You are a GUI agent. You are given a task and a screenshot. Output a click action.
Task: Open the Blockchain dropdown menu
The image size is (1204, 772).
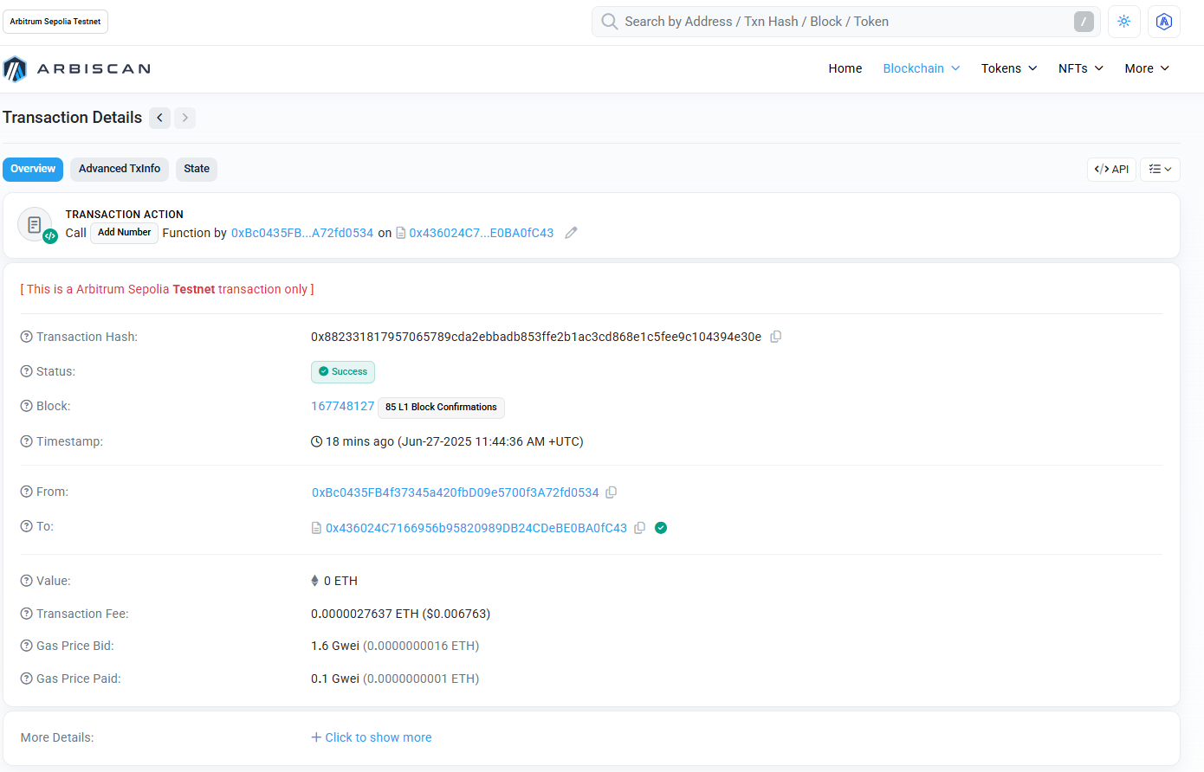coord(922,68)
